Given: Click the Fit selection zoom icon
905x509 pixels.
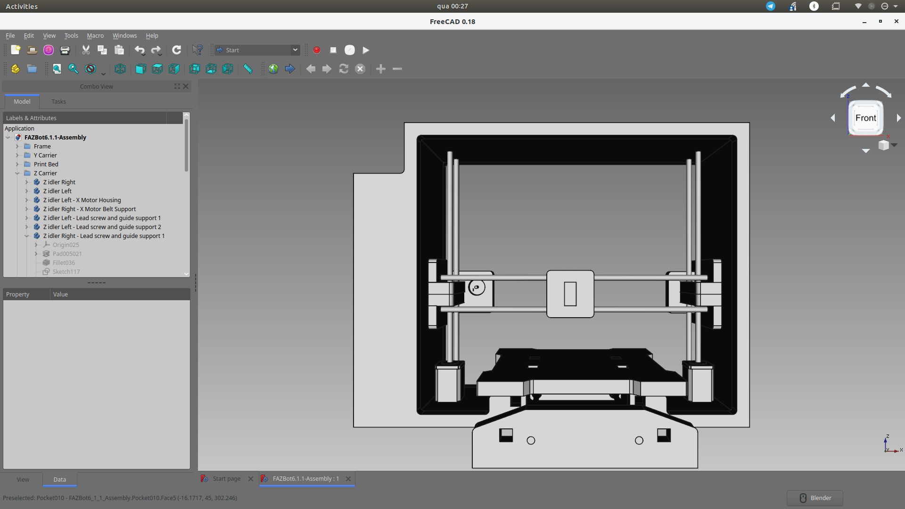Looking at the screenshot, I should (x=74, y=69).
